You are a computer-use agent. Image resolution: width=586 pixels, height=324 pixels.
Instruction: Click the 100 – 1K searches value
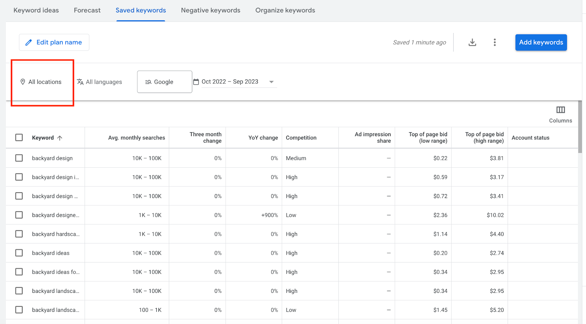coord(150,310)
